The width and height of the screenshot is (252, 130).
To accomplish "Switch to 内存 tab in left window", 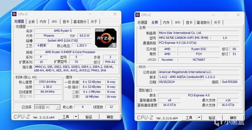I will coord(43,22).
